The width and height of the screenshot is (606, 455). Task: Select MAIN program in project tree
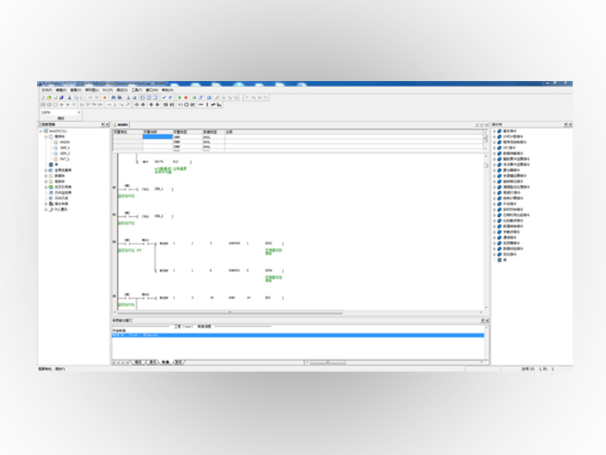[x=64, y=142]
